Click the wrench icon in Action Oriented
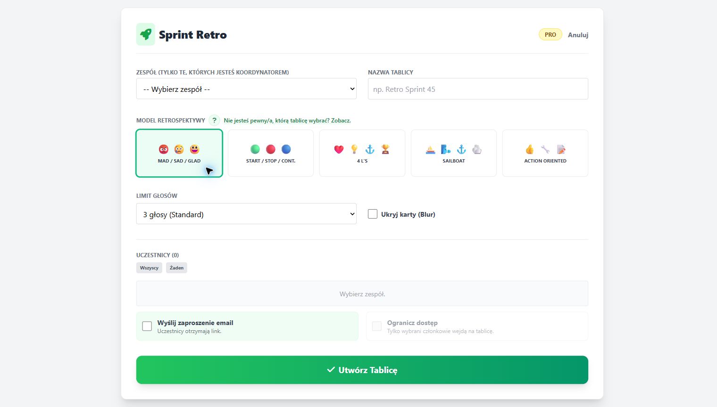This screenshot has width=717, height=407. pos(545,149)
